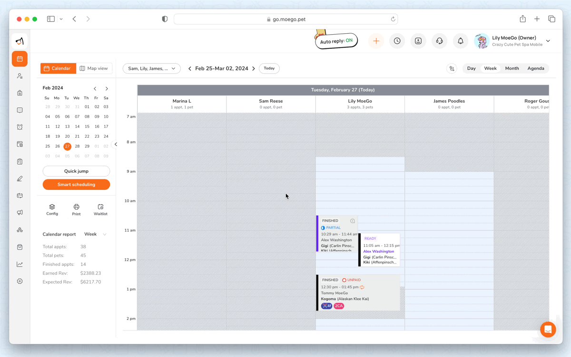Image resolution: width=571 pixels, height=357 pixels.
Task: Open the FINISHED PARTIAL 10:29 am appointment
Action: pos(337,234)
